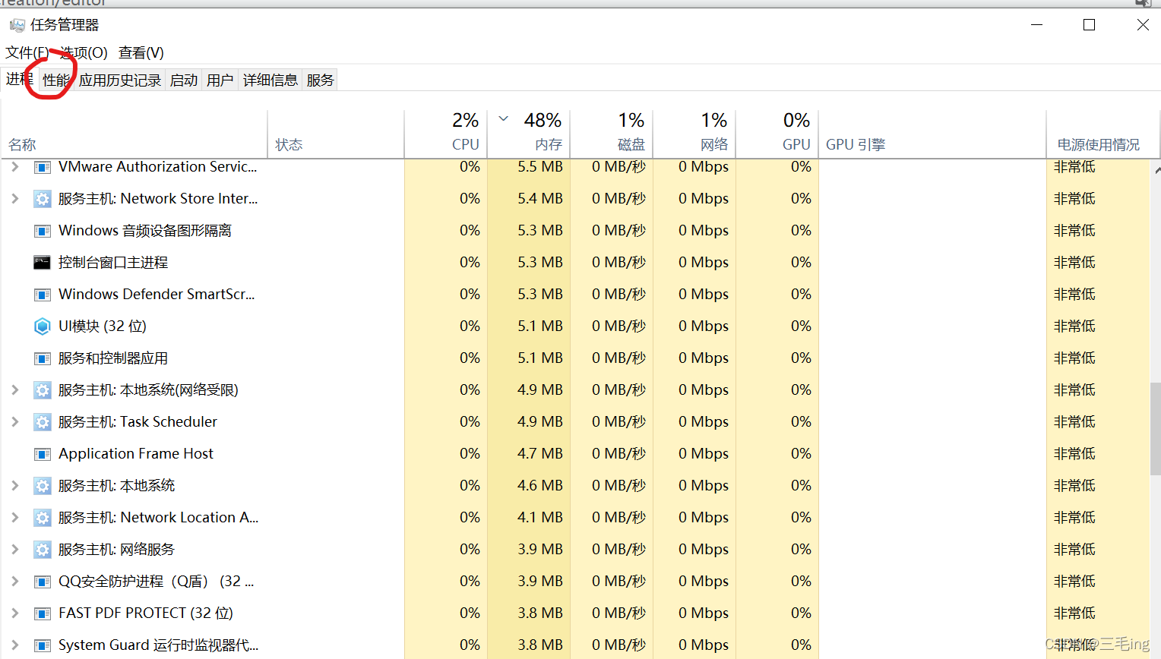Image resolution: width=1161 pixels, height=659 pixels.
Task: Expand 服务主机: Network Location Awareness group
Action: 14,517
